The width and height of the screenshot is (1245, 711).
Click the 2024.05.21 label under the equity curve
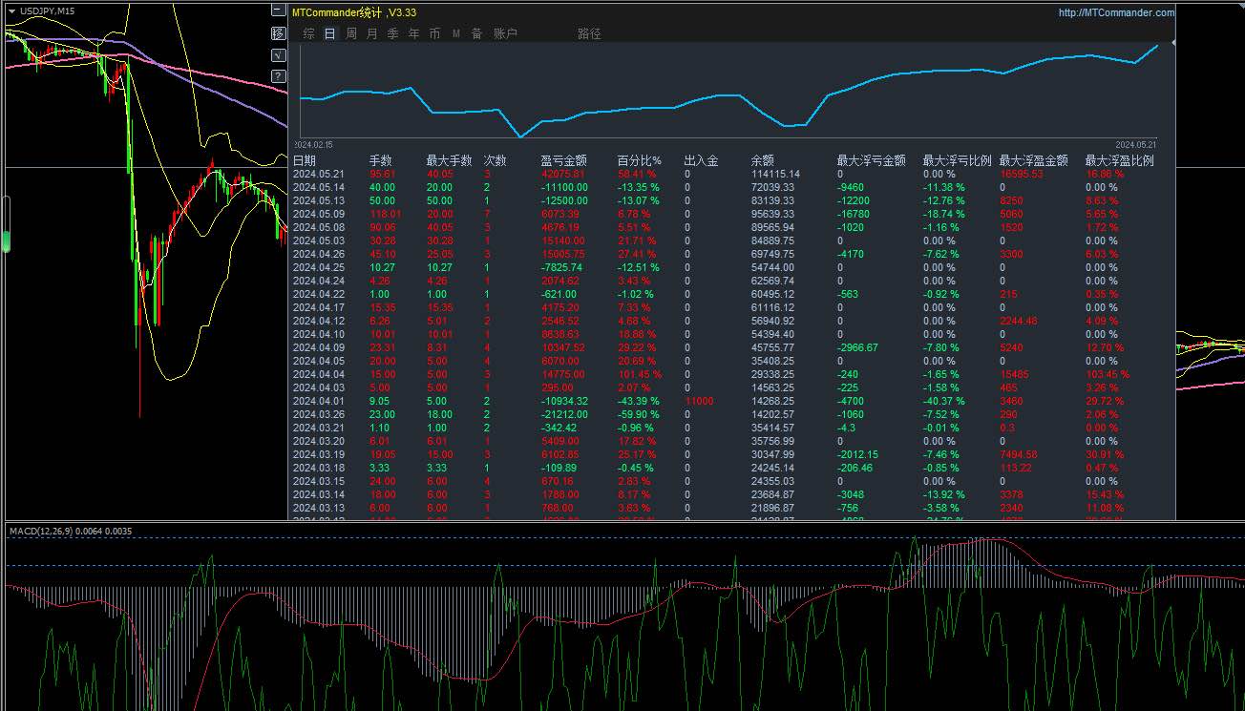click(x=1135, y=144)
